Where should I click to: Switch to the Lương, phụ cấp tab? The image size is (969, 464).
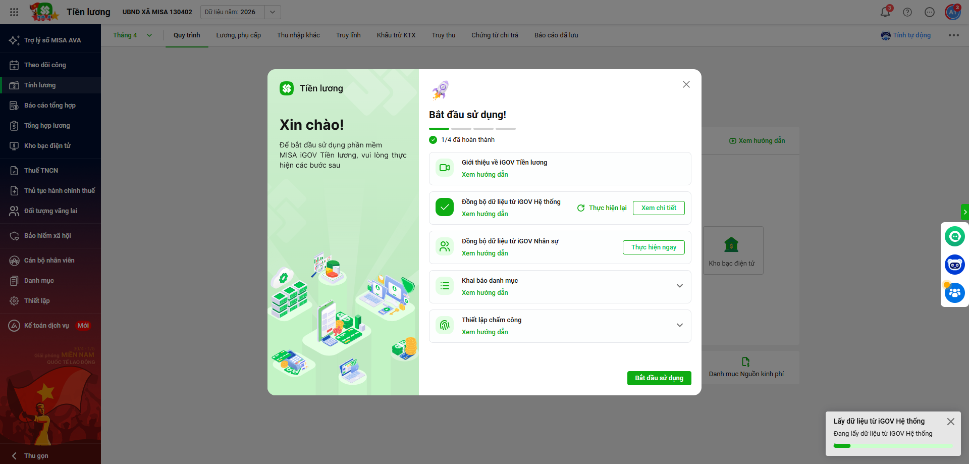pyautogui.click(x=239, y=35)
